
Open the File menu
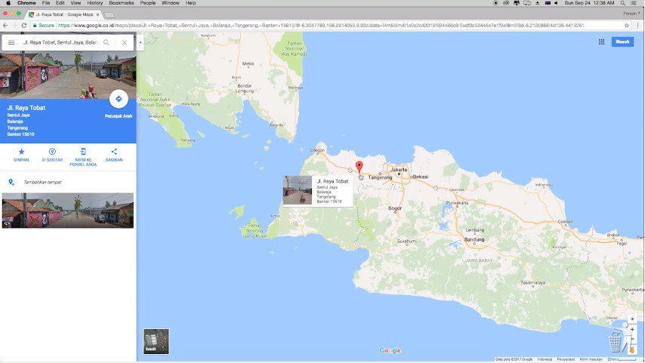coord(46,3)
